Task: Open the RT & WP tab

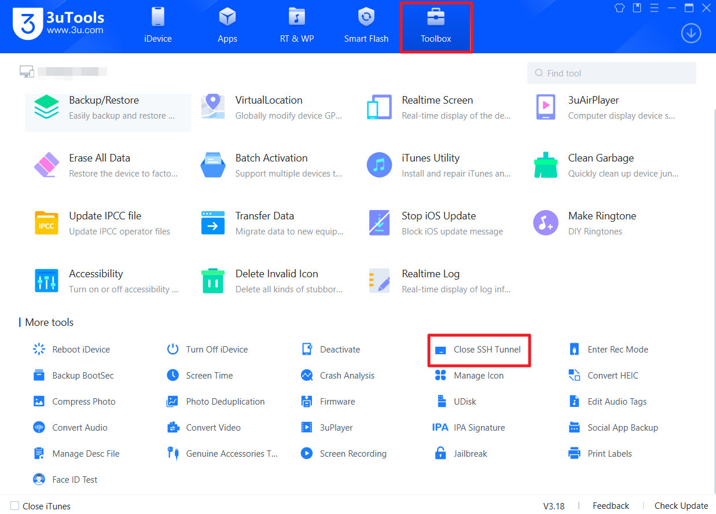Action: point(297,26)
